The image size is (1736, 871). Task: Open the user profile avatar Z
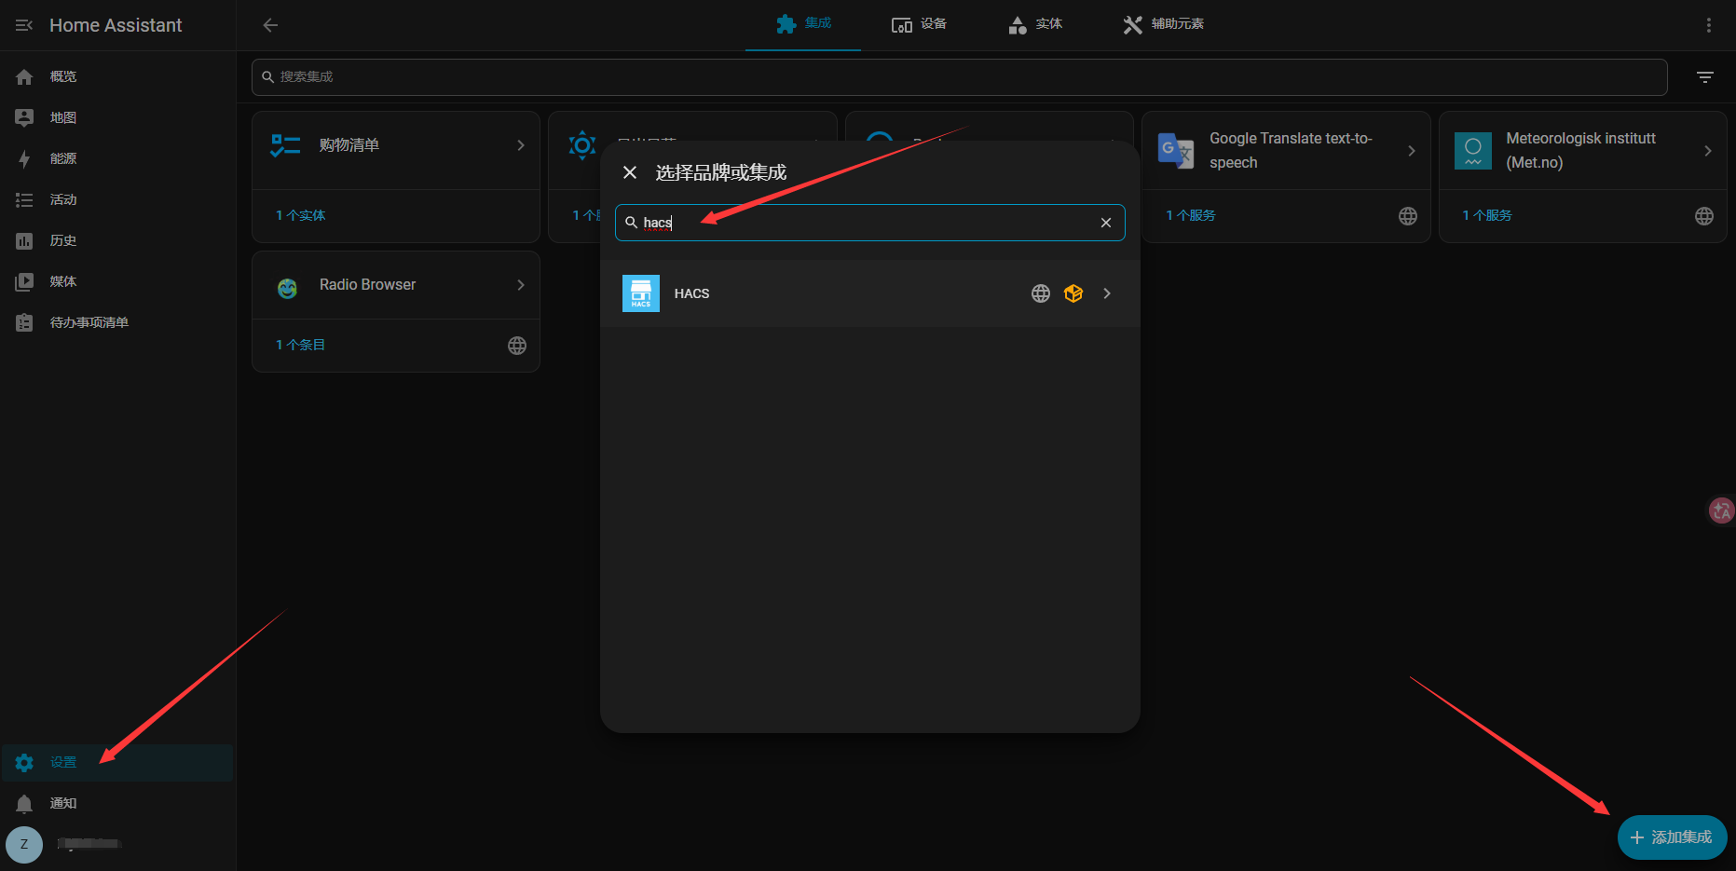[x=24, y=844]
